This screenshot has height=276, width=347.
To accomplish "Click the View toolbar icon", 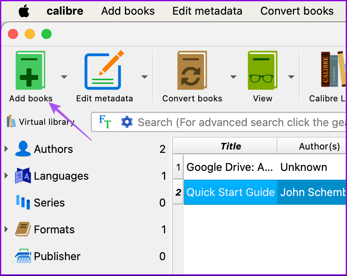I will pos(262,70).
